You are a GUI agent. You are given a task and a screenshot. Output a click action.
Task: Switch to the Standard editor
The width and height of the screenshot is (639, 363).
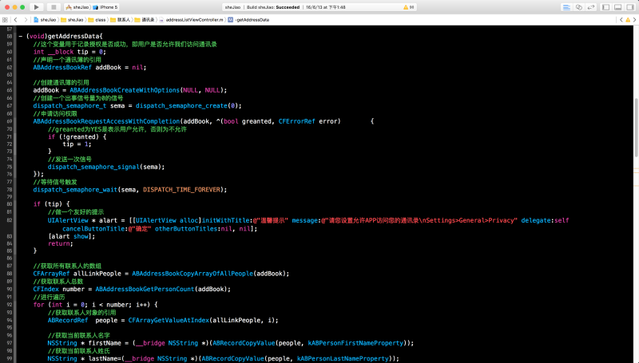pyautogui.click(x=566, y=7)
